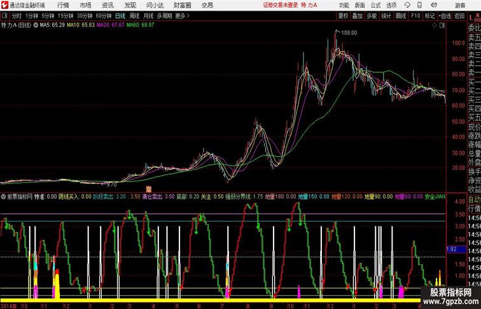The image size is (481, 309).
Task: Click the 统计 statistics toolbar button
Action: tap(386, 16)
